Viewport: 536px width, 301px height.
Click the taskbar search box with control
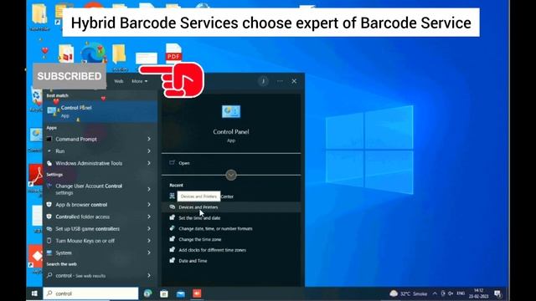[90, 293]
